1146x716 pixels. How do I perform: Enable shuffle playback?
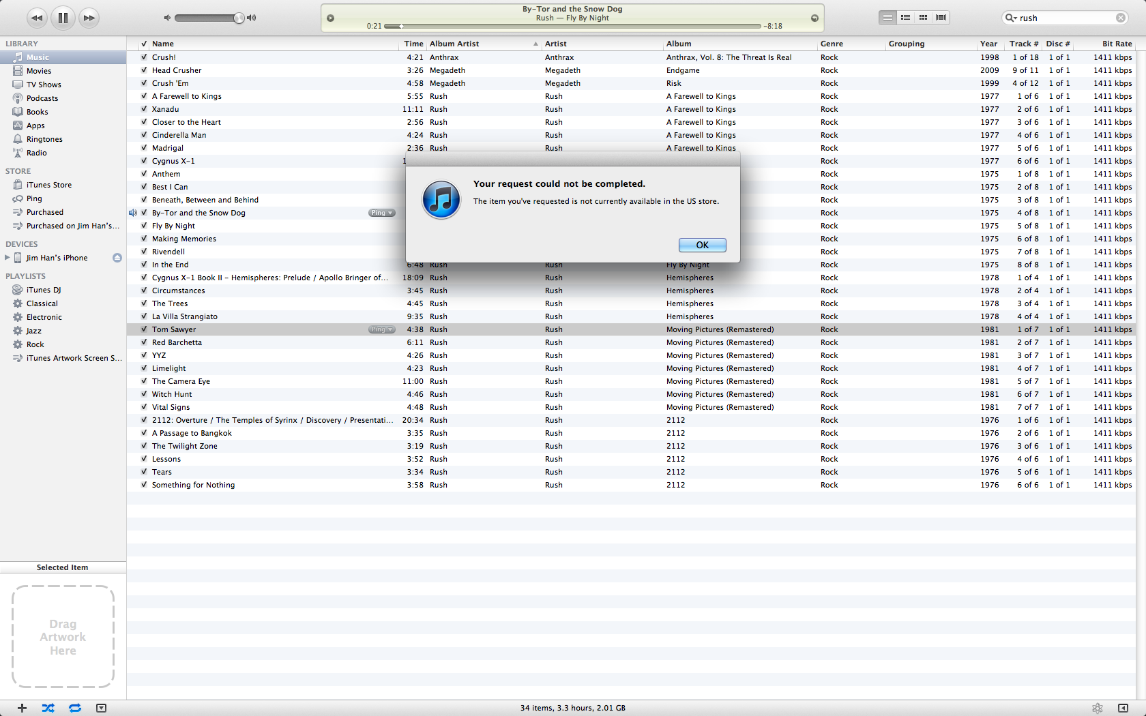48,708
